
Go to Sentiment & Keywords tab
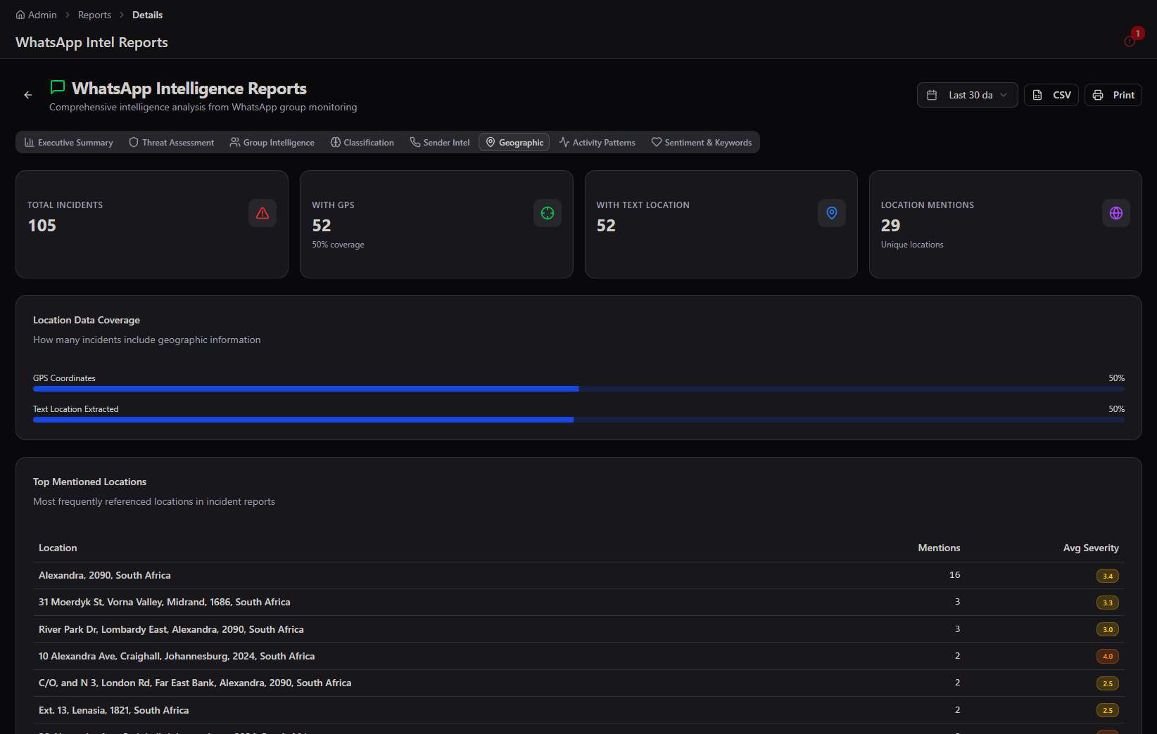702,142
